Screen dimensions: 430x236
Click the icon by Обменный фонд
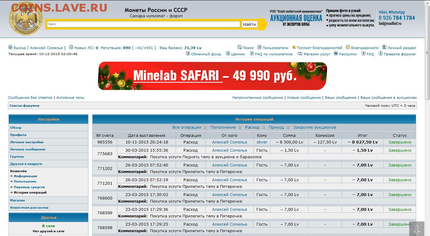click(188, 53)
